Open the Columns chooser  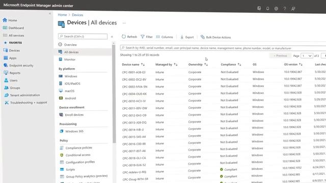[x=165, y=37]
